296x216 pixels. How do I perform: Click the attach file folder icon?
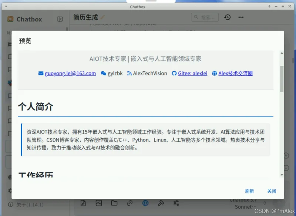click(x=114, y=203)
